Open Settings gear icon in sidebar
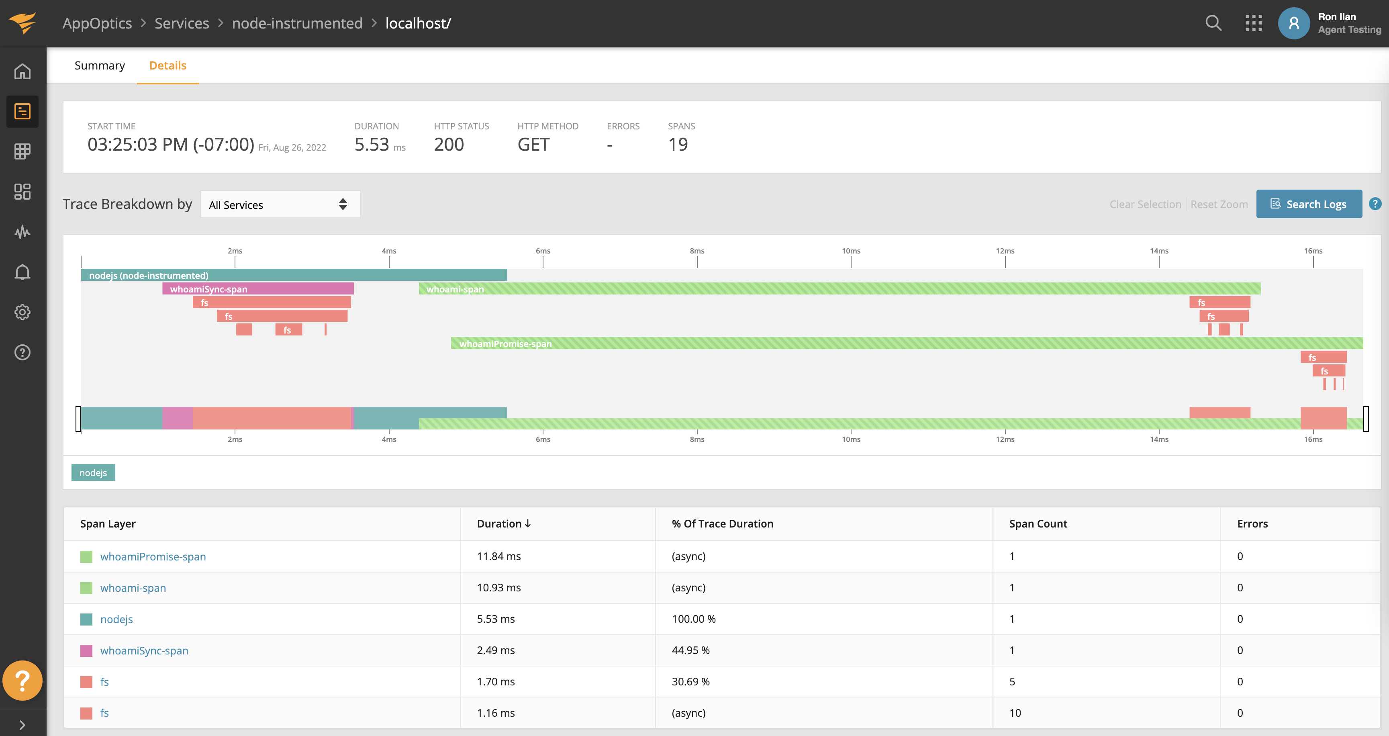The height and width of the screenshot is (736, 1389). pyautogui.click(x=22, y=312)
